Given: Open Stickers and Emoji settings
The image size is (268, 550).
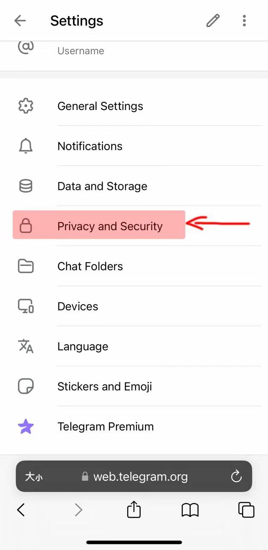Looking at the screenshot, I should (x=105, y=387).
